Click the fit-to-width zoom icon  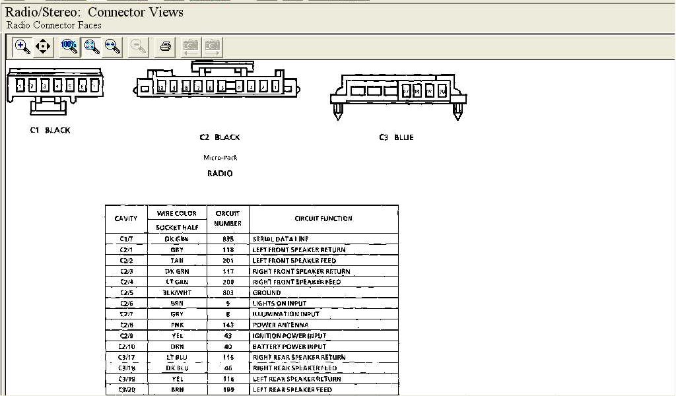coord(113,46)
